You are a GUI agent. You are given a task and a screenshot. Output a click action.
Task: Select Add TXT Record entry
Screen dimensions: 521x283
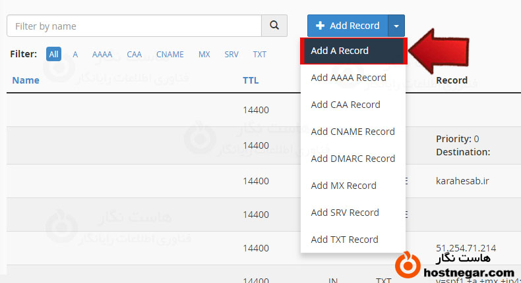(x=344, y=240)
